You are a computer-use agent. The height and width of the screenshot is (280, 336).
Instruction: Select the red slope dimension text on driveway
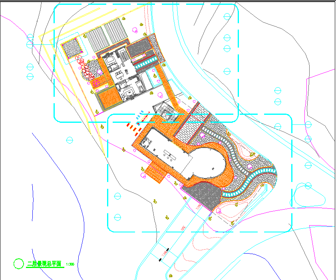(x=183, y=228)
